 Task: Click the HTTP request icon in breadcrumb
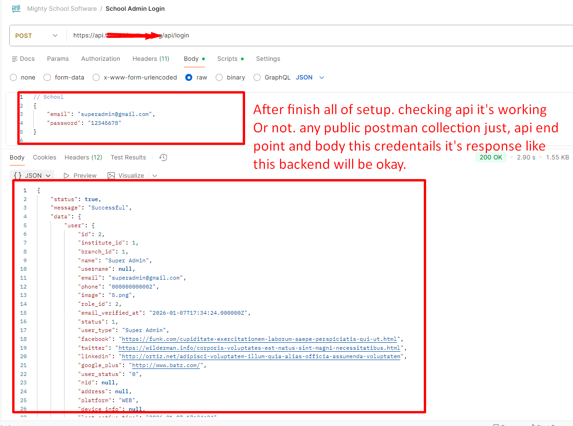(16, 9)
